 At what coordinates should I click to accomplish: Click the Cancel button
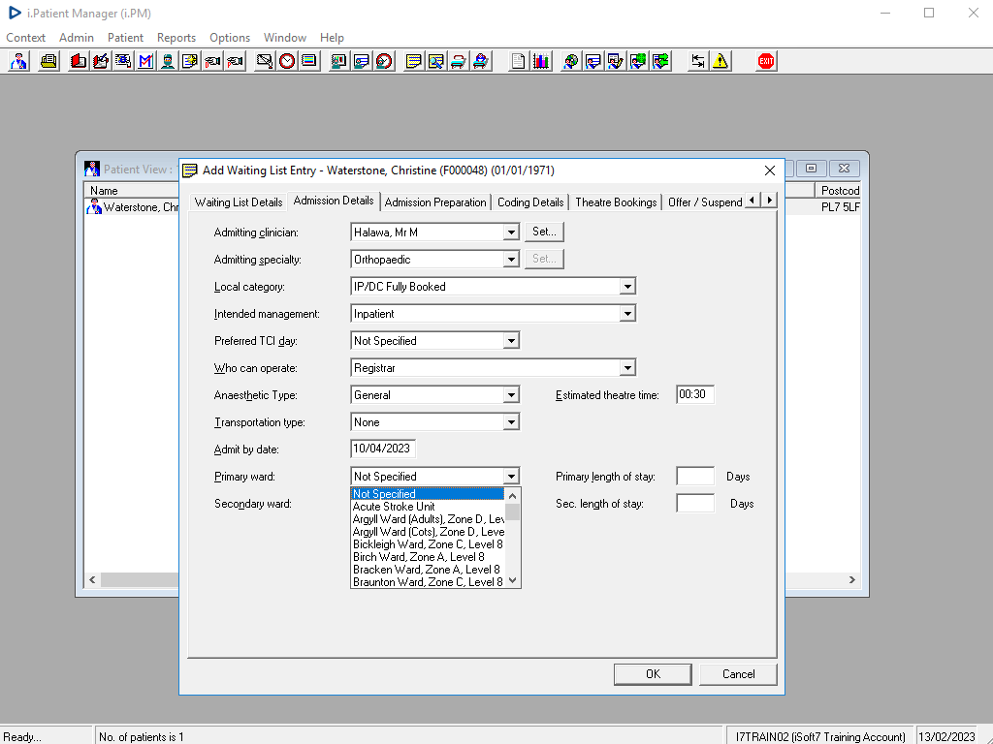(x=738, y=674)
